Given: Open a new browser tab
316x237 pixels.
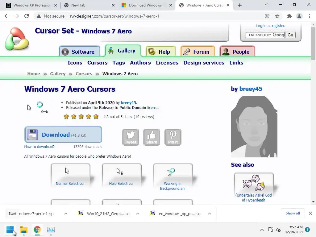Looking at the screenshot, I should click(239, 5).
